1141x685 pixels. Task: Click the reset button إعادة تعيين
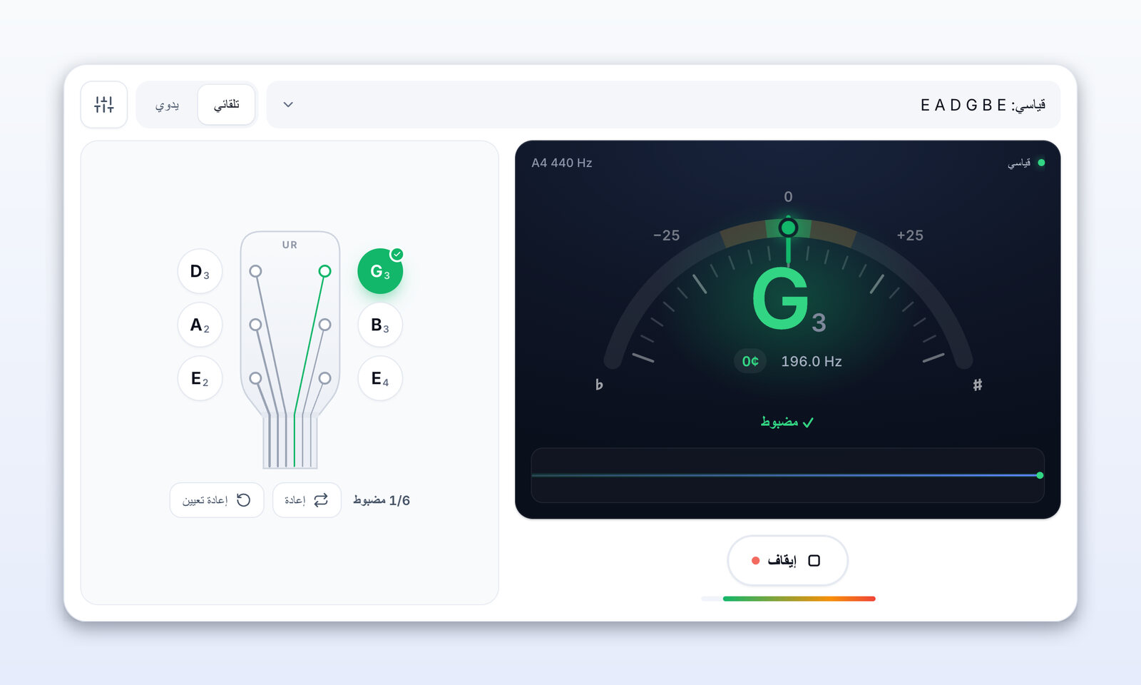pos(217,500)
